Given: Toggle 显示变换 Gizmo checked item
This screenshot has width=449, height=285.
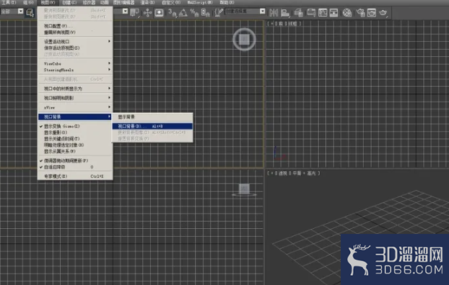Looking at the screenshot, I should point(75,126).
